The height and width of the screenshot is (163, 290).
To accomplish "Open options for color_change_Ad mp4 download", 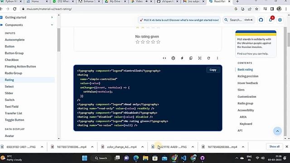I will (x=142, y=147).
